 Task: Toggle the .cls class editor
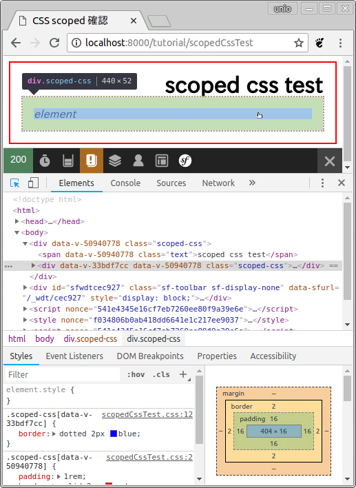(x=161, y=374)
